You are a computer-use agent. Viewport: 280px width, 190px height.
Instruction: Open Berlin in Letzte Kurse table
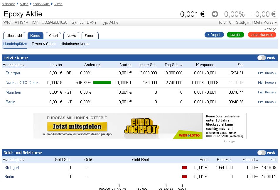point(10,102)
